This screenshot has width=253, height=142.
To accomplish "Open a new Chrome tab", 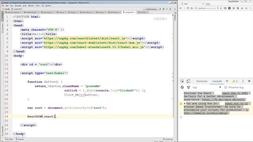I will (208, 4).
